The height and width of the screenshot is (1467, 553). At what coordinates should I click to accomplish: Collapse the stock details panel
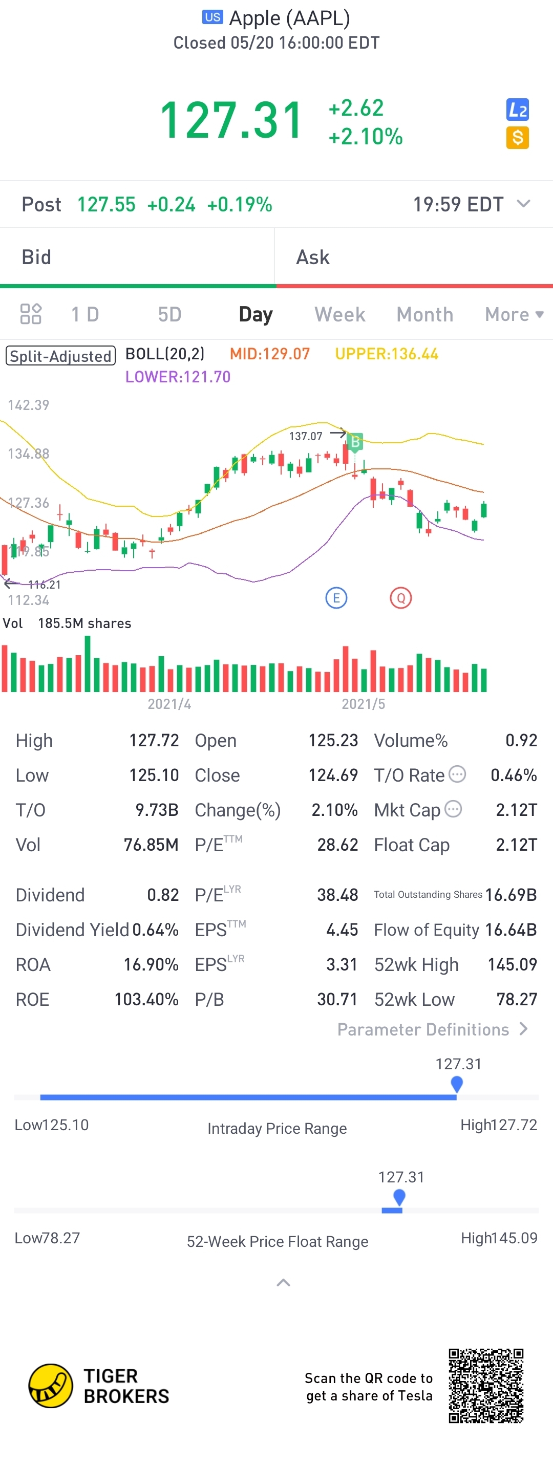pyautogui.click(x=283, y=1283)
